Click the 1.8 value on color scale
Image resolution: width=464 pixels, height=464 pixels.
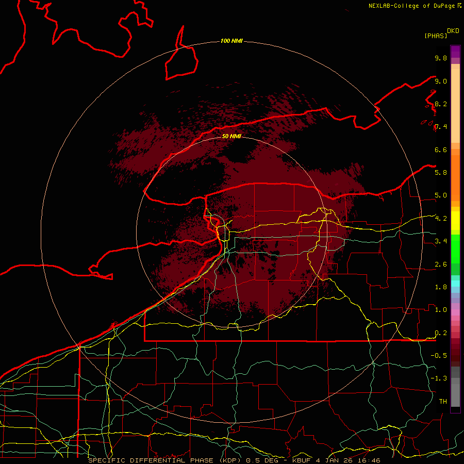(441, 287)
